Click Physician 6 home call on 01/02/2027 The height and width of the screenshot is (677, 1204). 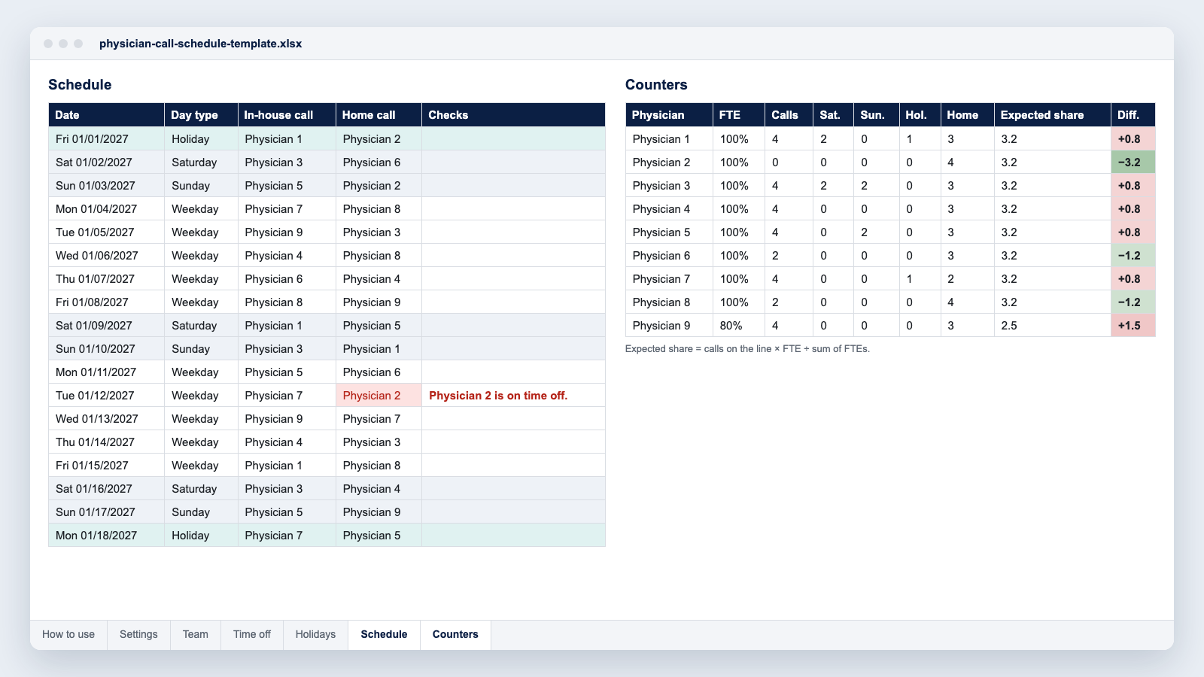pyautogui.click(x=379, y=162)
